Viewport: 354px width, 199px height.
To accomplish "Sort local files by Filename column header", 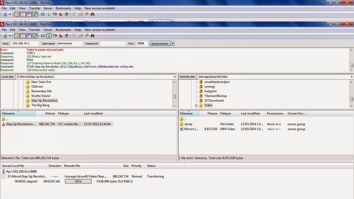I will (x=18, y=113).
